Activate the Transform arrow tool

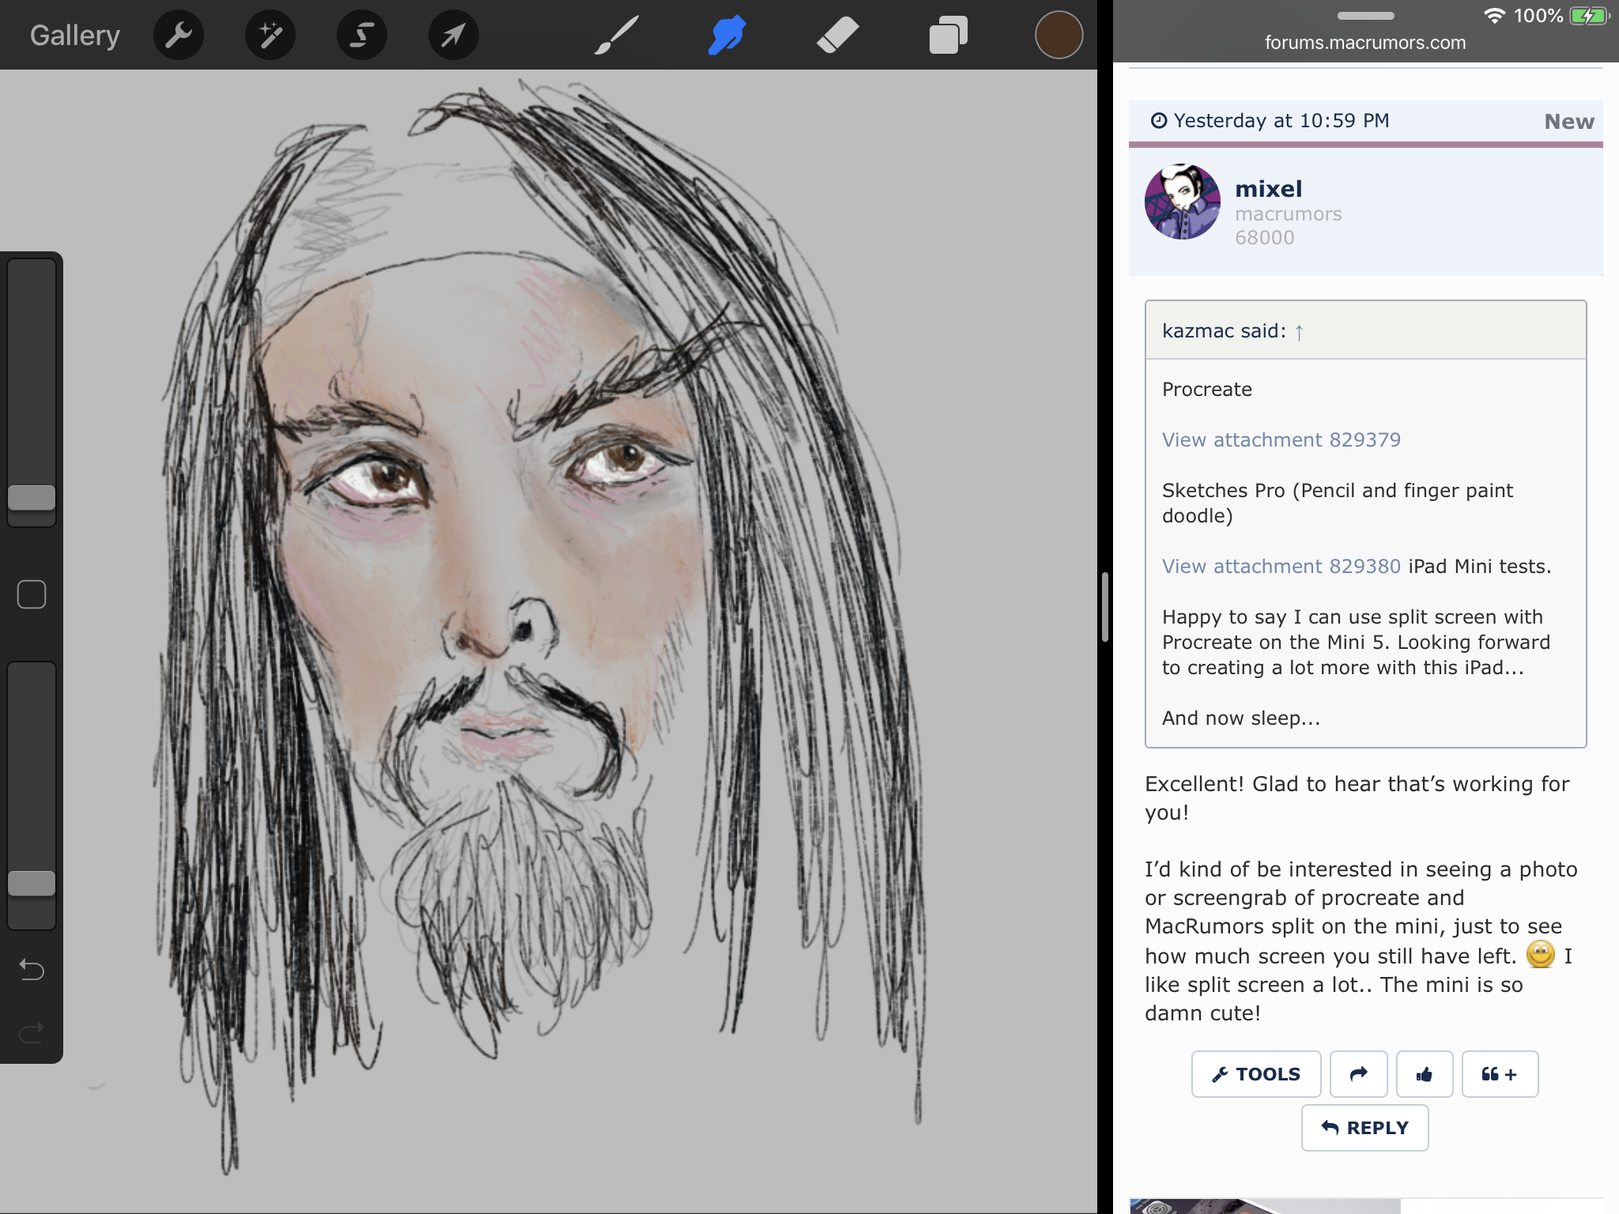tap(453, 36)
